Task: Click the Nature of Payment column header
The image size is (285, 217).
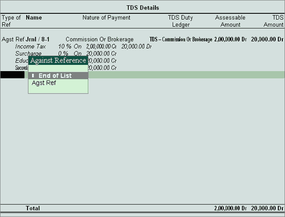Action: point(106,18)
